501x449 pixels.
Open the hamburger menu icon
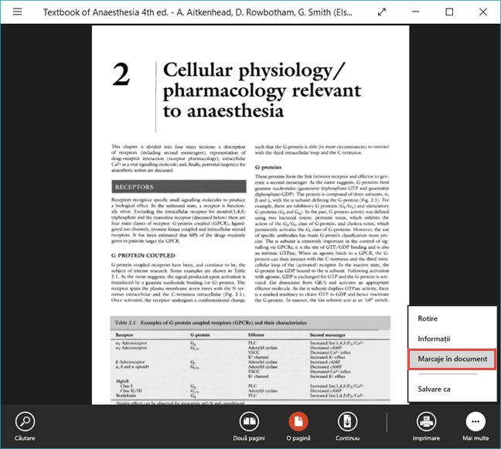click(18, 12)
